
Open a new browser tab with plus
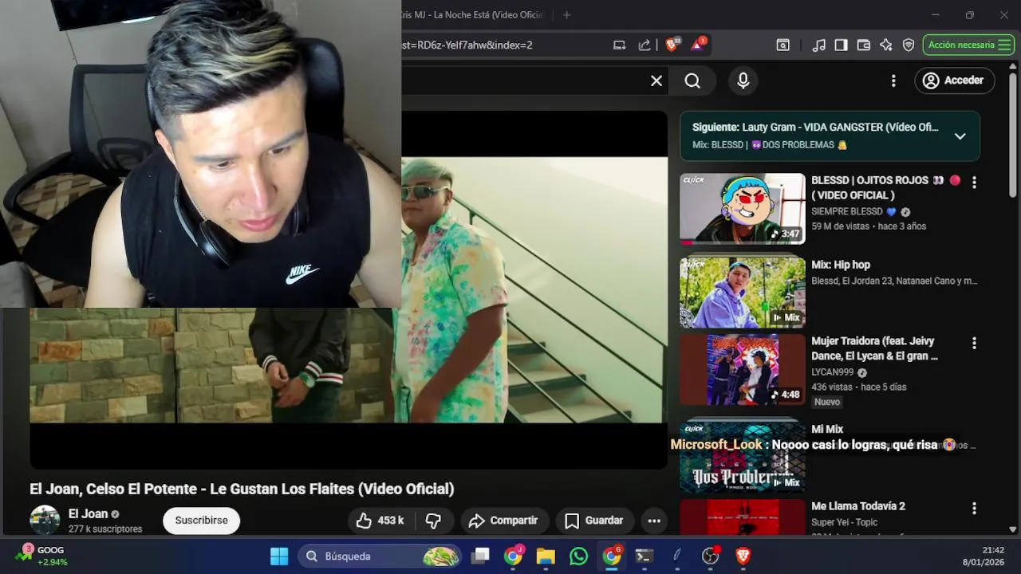click(x=566, y=15)
